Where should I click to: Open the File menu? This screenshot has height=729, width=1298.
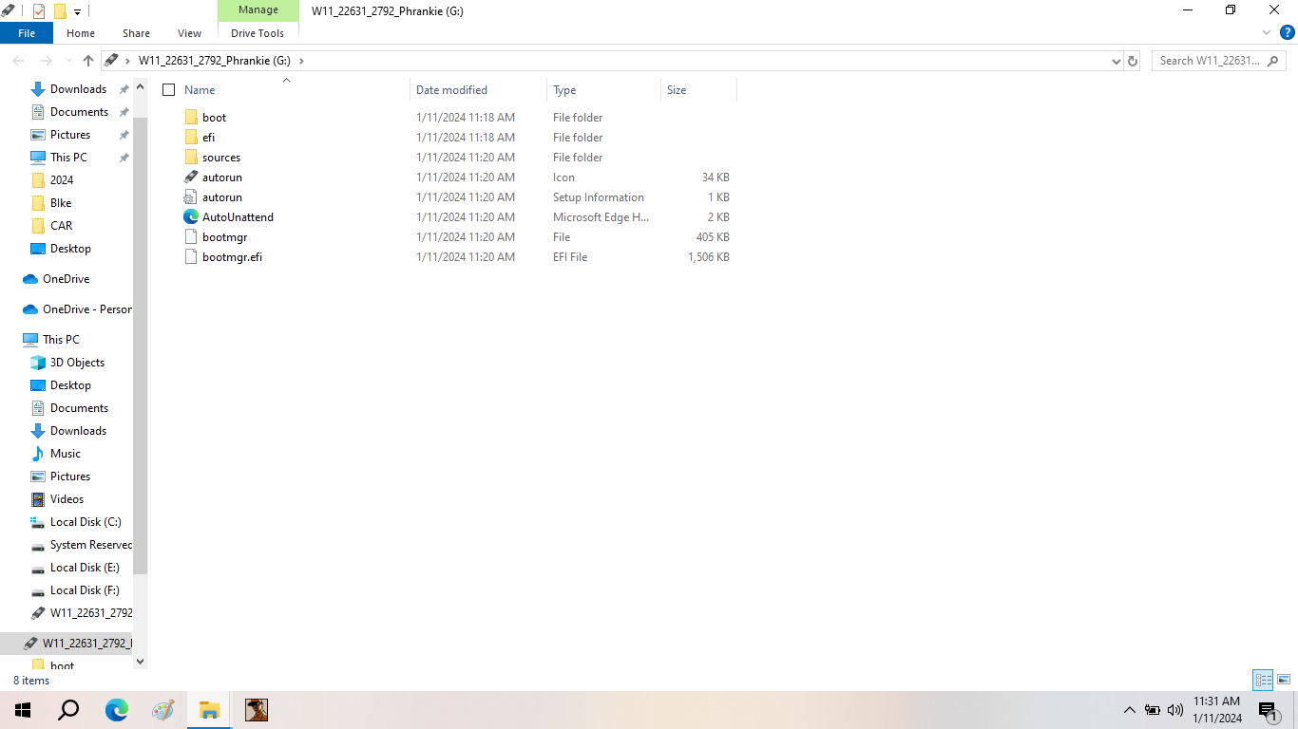point(27,33)
